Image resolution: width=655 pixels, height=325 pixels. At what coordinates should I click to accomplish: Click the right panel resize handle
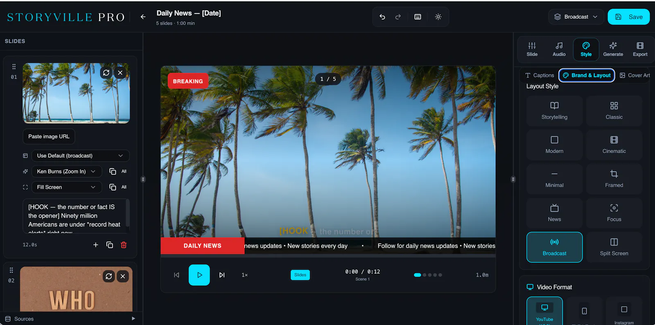click(x=513, y=179)
